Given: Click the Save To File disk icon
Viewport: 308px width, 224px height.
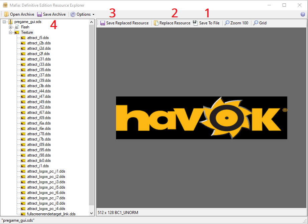Looking at the screenshot, I should pos(195,23).
